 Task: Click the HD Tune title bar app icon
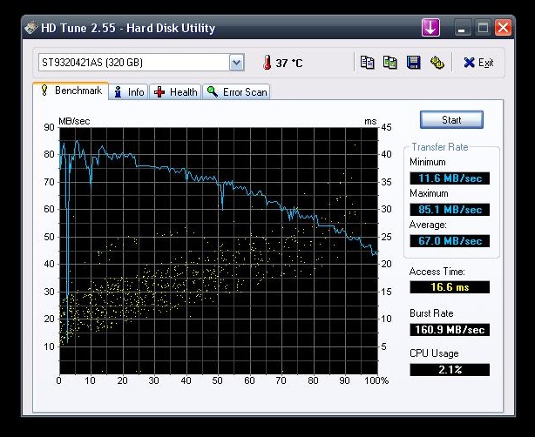coord(30,28)
